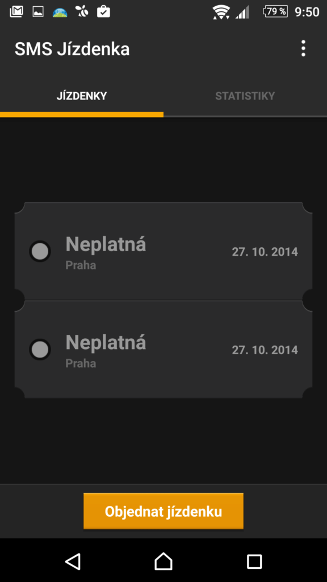Tap the Android back navigation button

point(73,561)
